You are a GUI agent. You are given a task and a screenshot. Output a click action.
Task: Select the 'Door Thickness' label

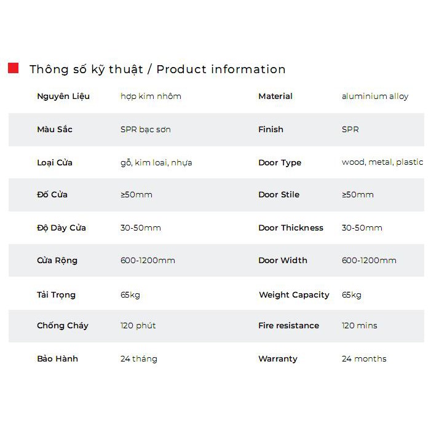coord(291,228)
